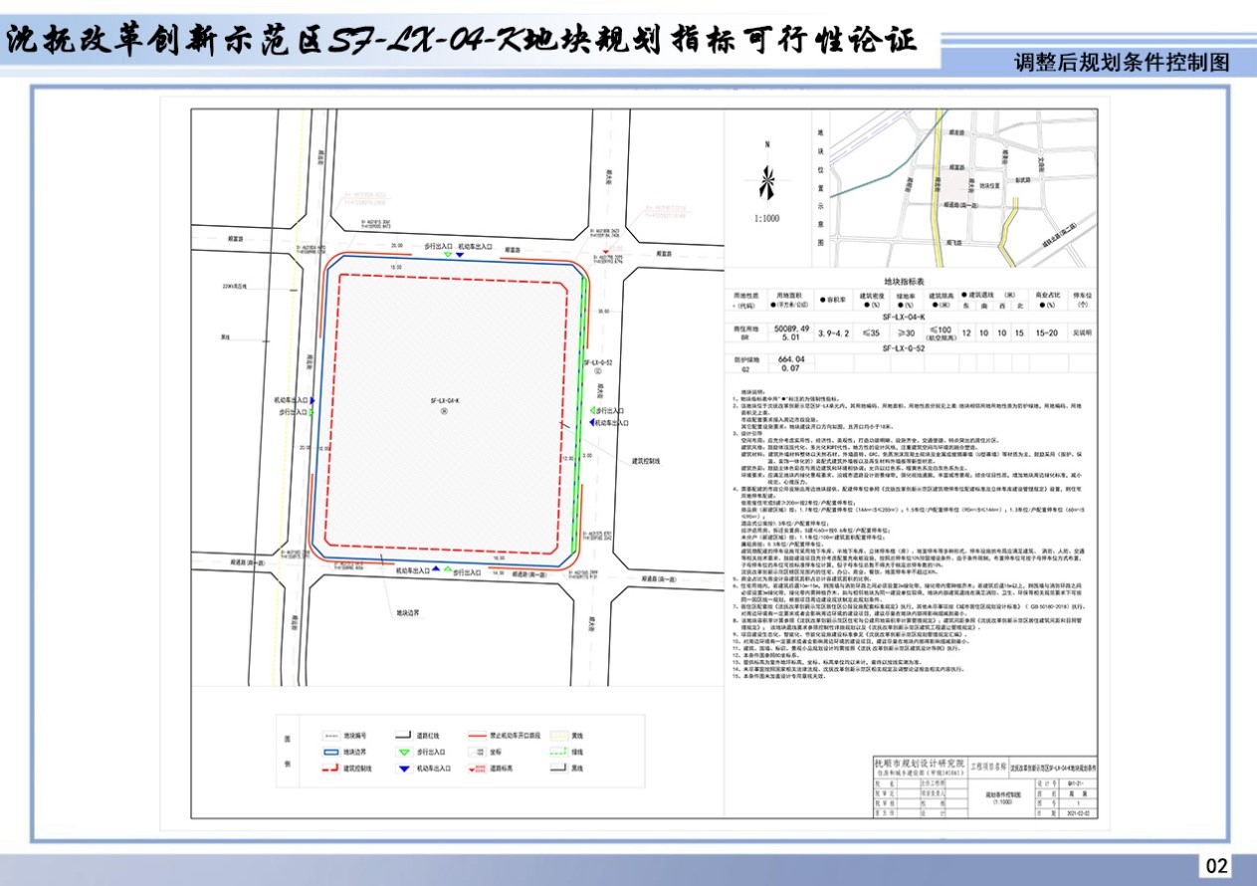Click the parcel label SF-LX-04-K on the map
The image size is (1257, 886).
click(x=444, y=399)
